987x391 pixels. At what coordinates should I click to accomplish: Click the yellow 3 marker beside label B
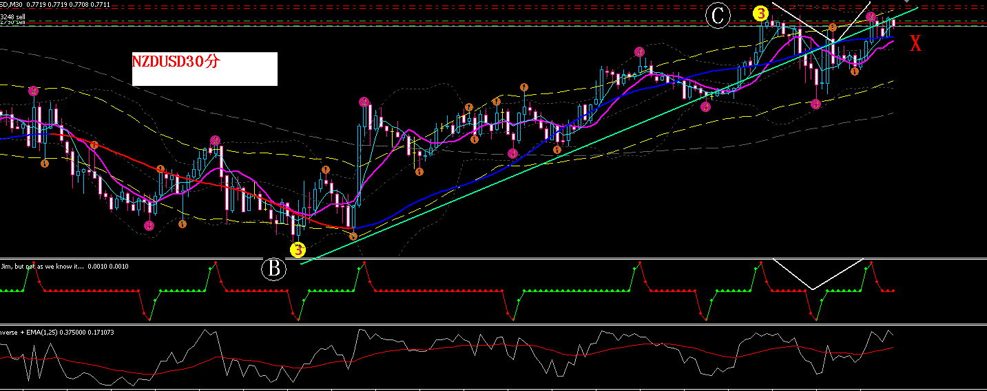[298, 249]
